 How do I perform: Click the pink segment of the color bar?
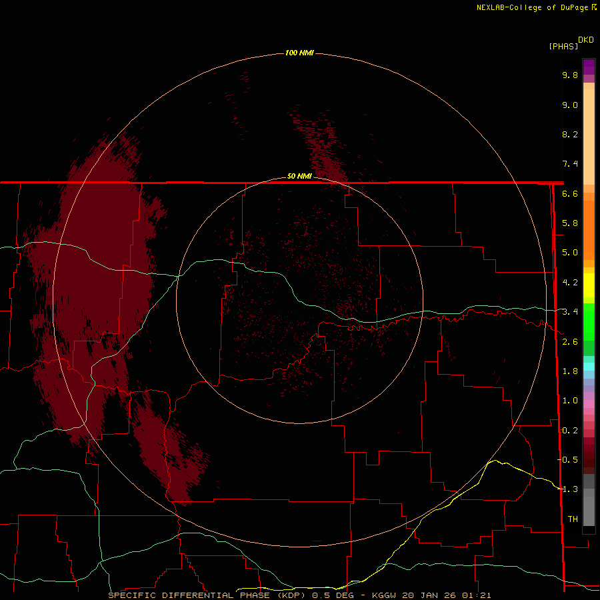[x=589, y=404]
